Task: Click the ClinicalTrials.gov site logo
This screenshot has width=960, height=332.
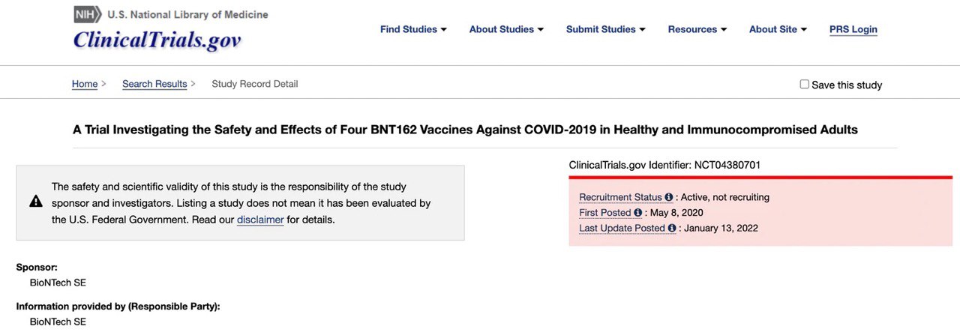Action: [157, 40]
